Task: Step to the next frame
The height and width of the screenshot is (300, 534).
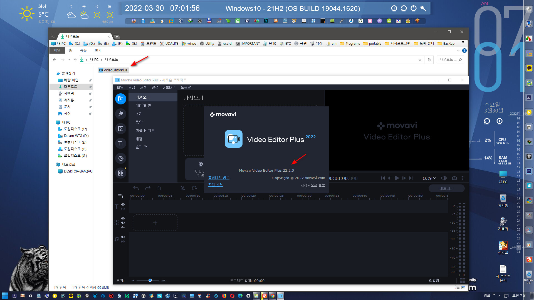Action: pos(404,178)
